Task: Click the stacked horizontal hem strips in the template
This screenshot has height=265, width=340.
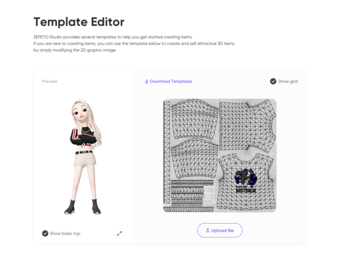Action: pos(189,193)
